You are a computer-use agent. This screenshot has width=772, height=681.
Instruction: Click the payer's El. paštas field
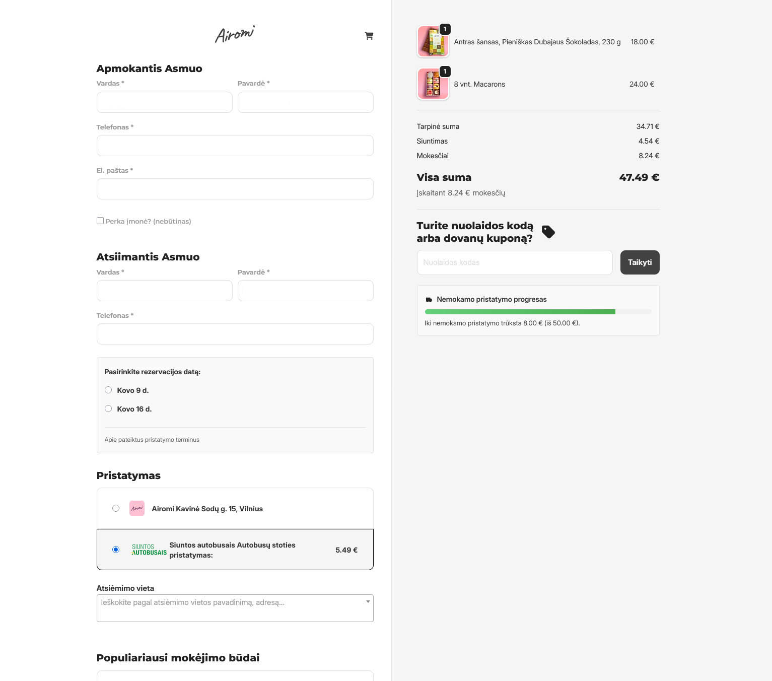click(x=235, y=189)
